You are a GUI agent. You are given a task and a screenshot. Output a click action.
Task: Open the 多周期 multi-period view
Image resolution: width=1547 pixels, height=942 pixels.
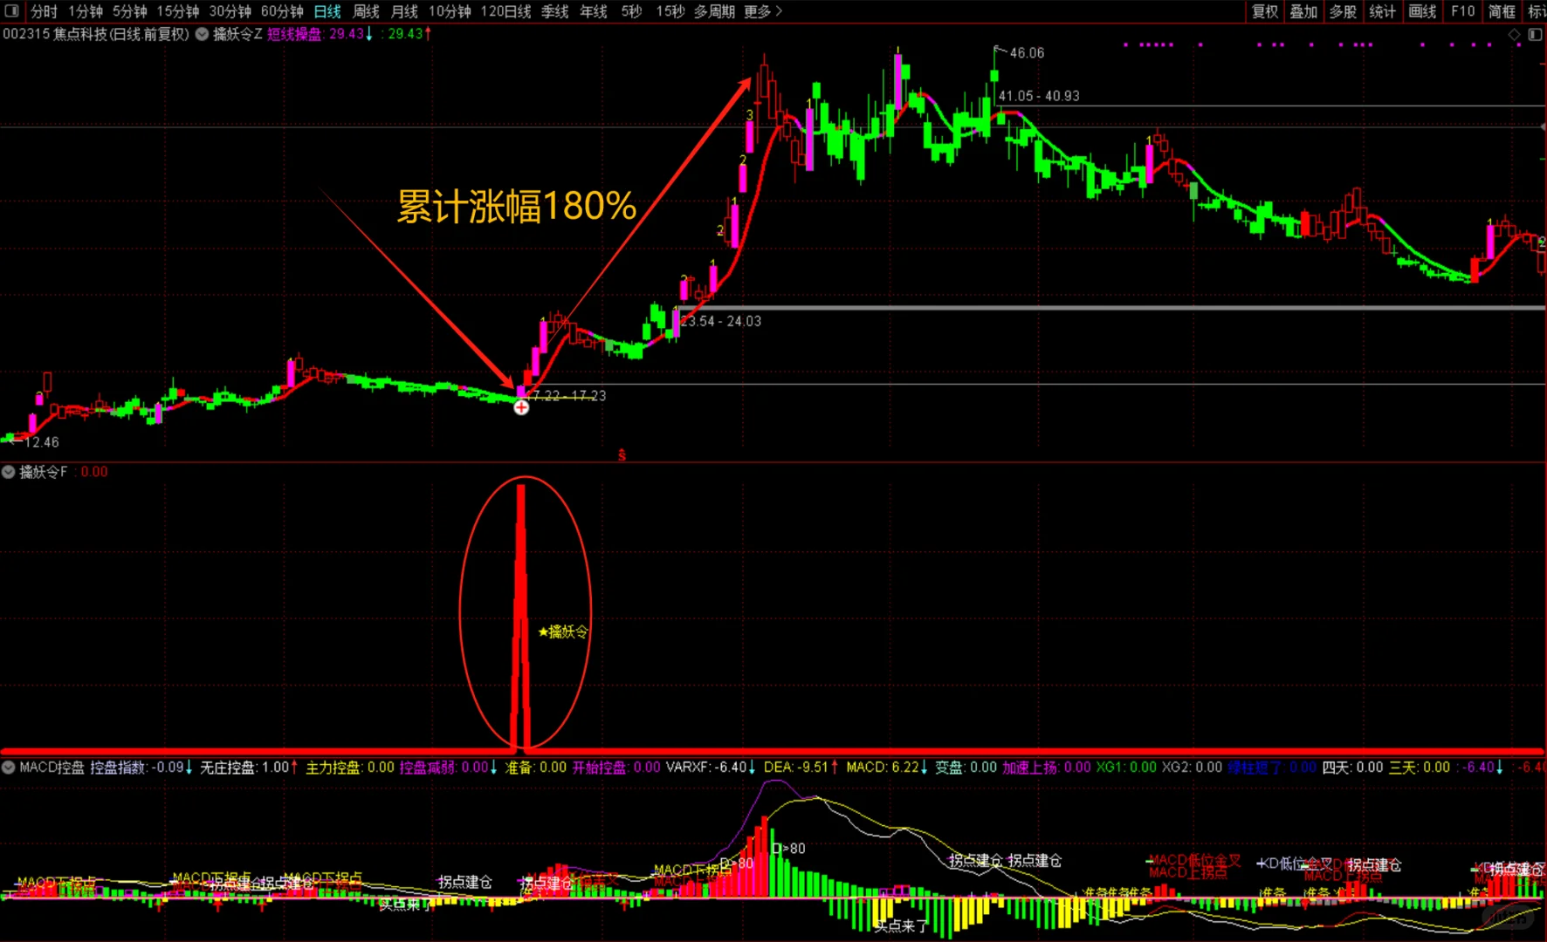[714, 11]
